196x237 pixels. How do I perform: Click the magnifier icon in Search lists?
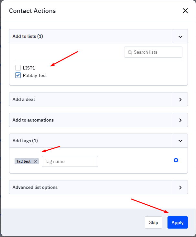(x=130, y=52)
